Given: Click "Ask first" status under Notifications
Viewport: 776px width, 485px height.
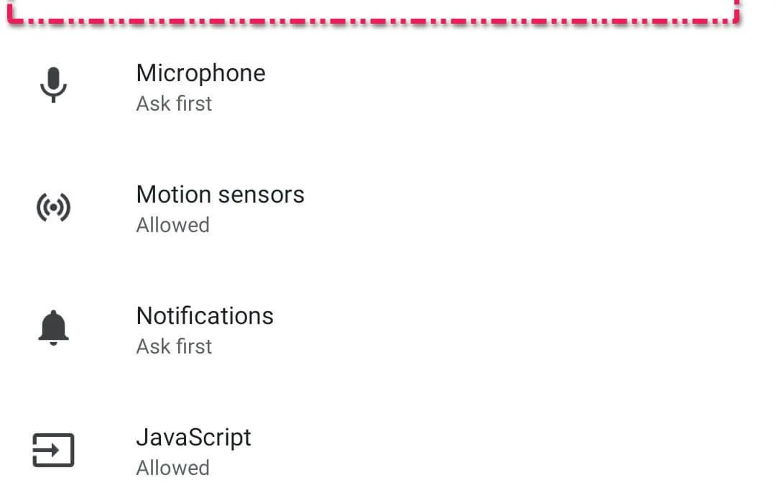Looking at the screenshot, I should pyautogui.click(x=174, y=346).
